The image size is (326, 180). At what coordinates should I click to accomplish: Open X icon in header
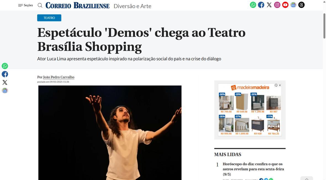point(269,5)
